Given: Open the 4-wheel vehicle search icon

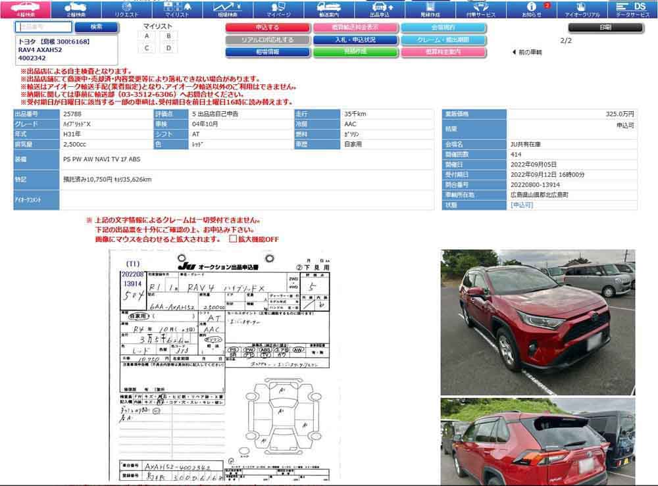Looking at the screenshot, I should [x=26, y=9].
